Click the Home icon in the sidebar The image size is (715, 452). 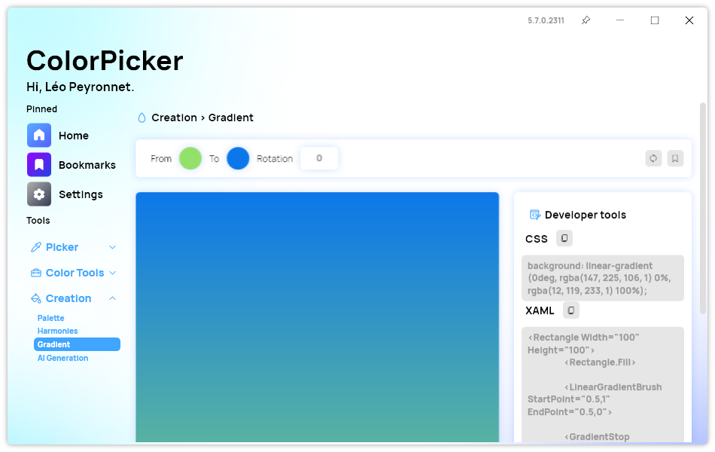click(x=39, y=136)
